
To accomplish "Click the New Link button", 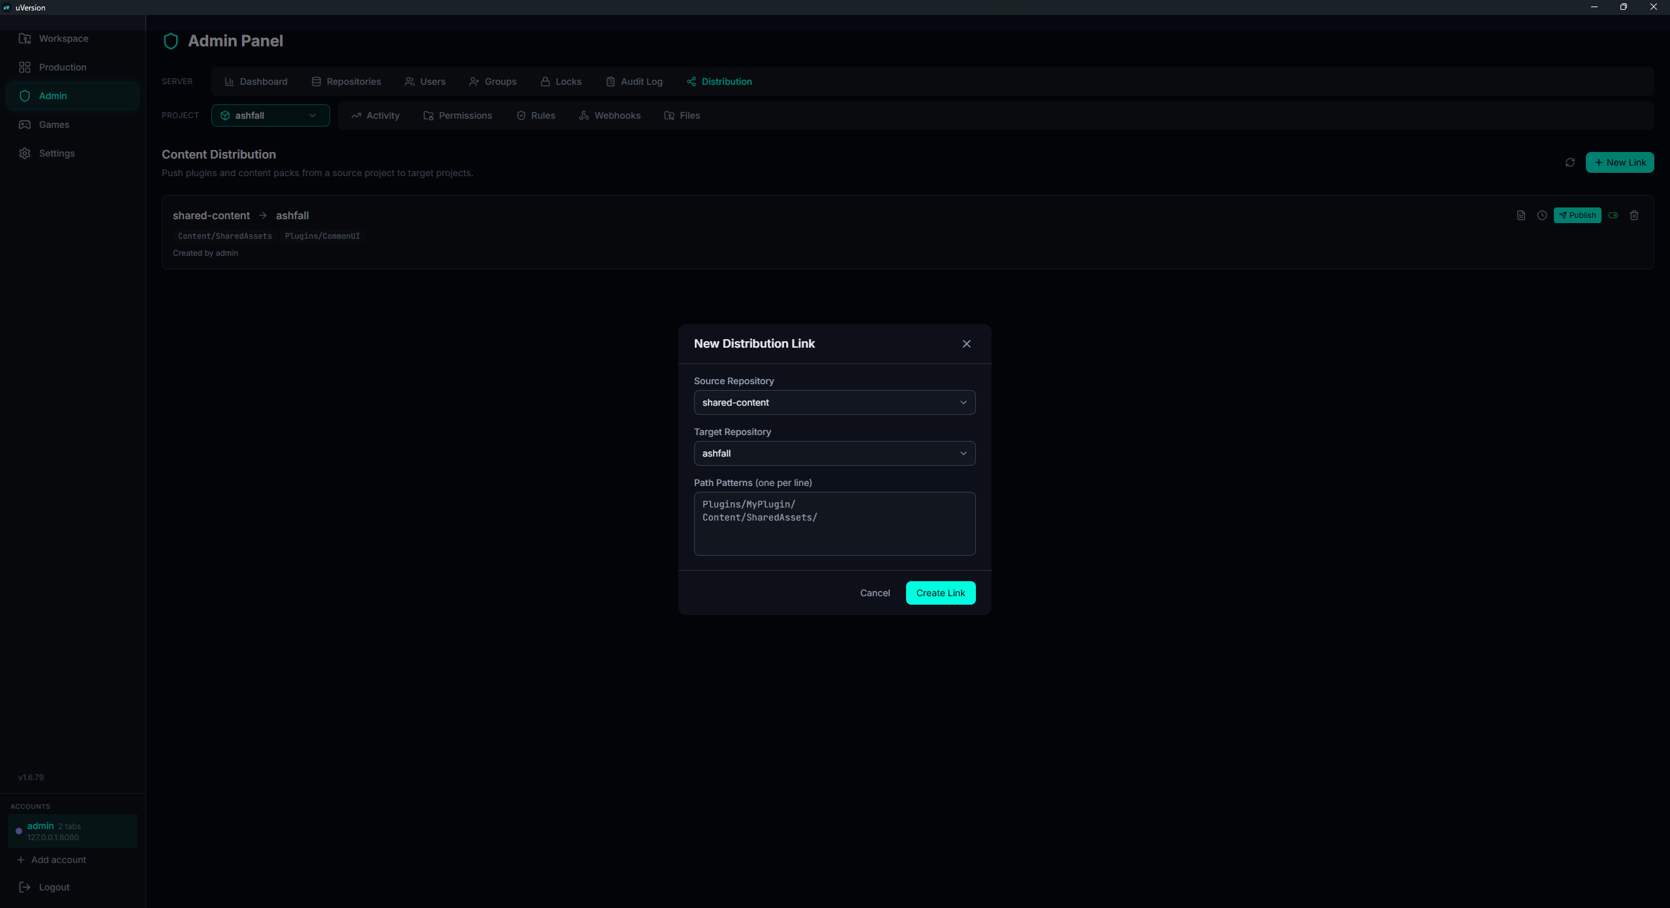I will pos(1620,162).
